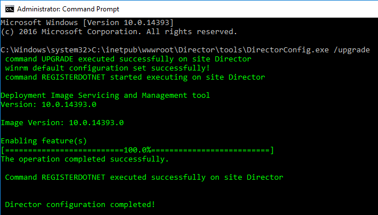Click the winrm default configuration set line

tap(107, 68)
